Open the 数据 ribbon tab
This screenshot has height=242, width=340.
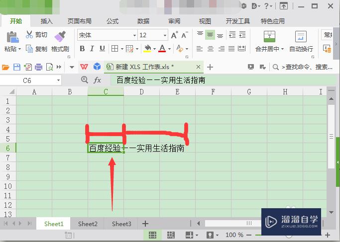(143, 21)
